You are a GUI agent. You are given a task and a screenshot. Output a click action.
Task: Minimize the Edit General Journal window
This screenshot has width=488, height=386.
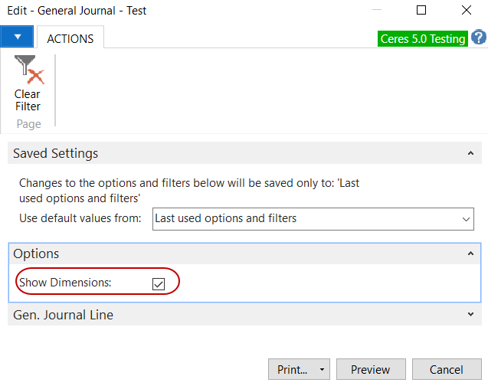click(x=376, y=11)
